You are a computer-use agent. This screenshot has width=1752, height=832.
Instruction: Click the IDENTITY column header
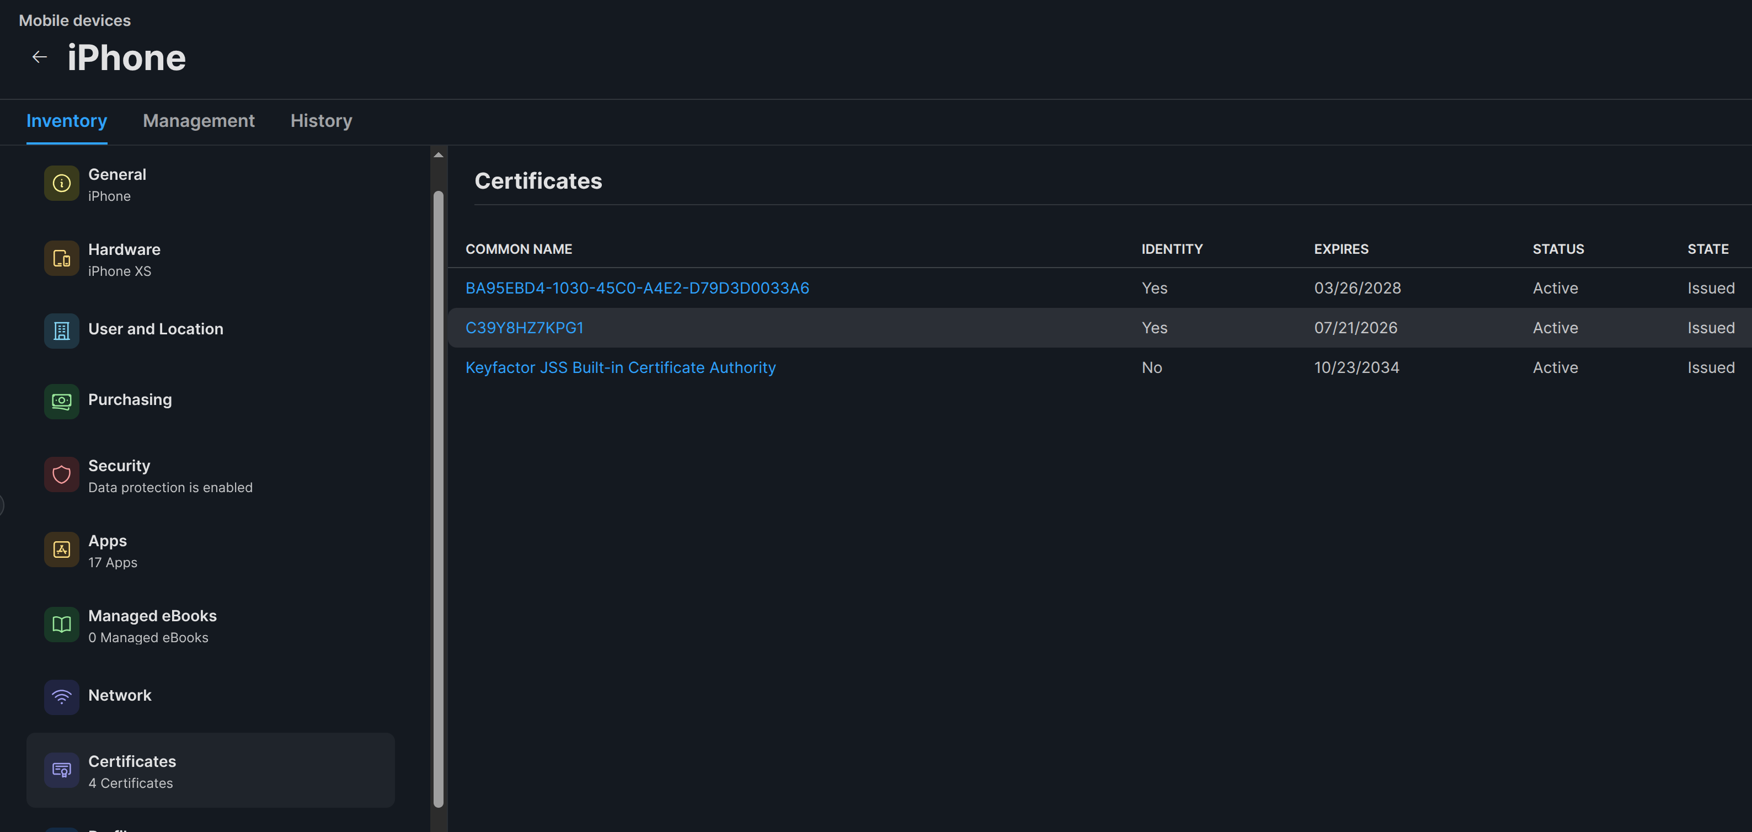(x=1172, y=249)
